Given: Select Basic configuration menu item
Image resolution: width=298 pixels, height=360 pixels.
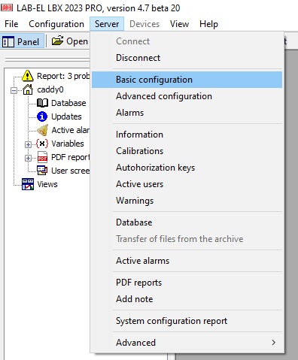Looking at the screenshot, I should pyautogui.click(x=187, y=80).
